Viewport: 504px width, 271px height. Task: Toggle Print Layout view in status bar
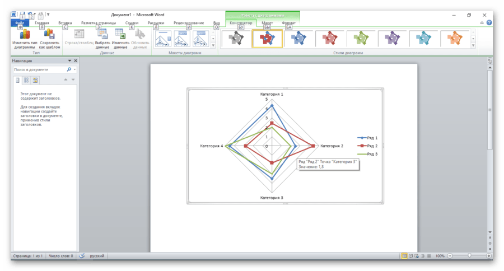coord(403,255)
